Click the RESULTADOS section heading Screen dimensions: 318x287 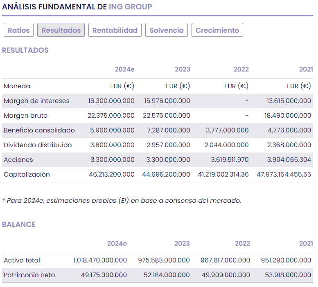(x=25, y=50)
